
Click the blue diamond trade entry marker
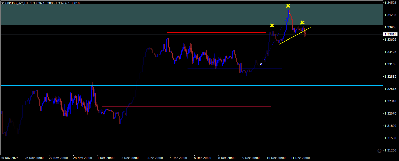(x=261, y=64)
